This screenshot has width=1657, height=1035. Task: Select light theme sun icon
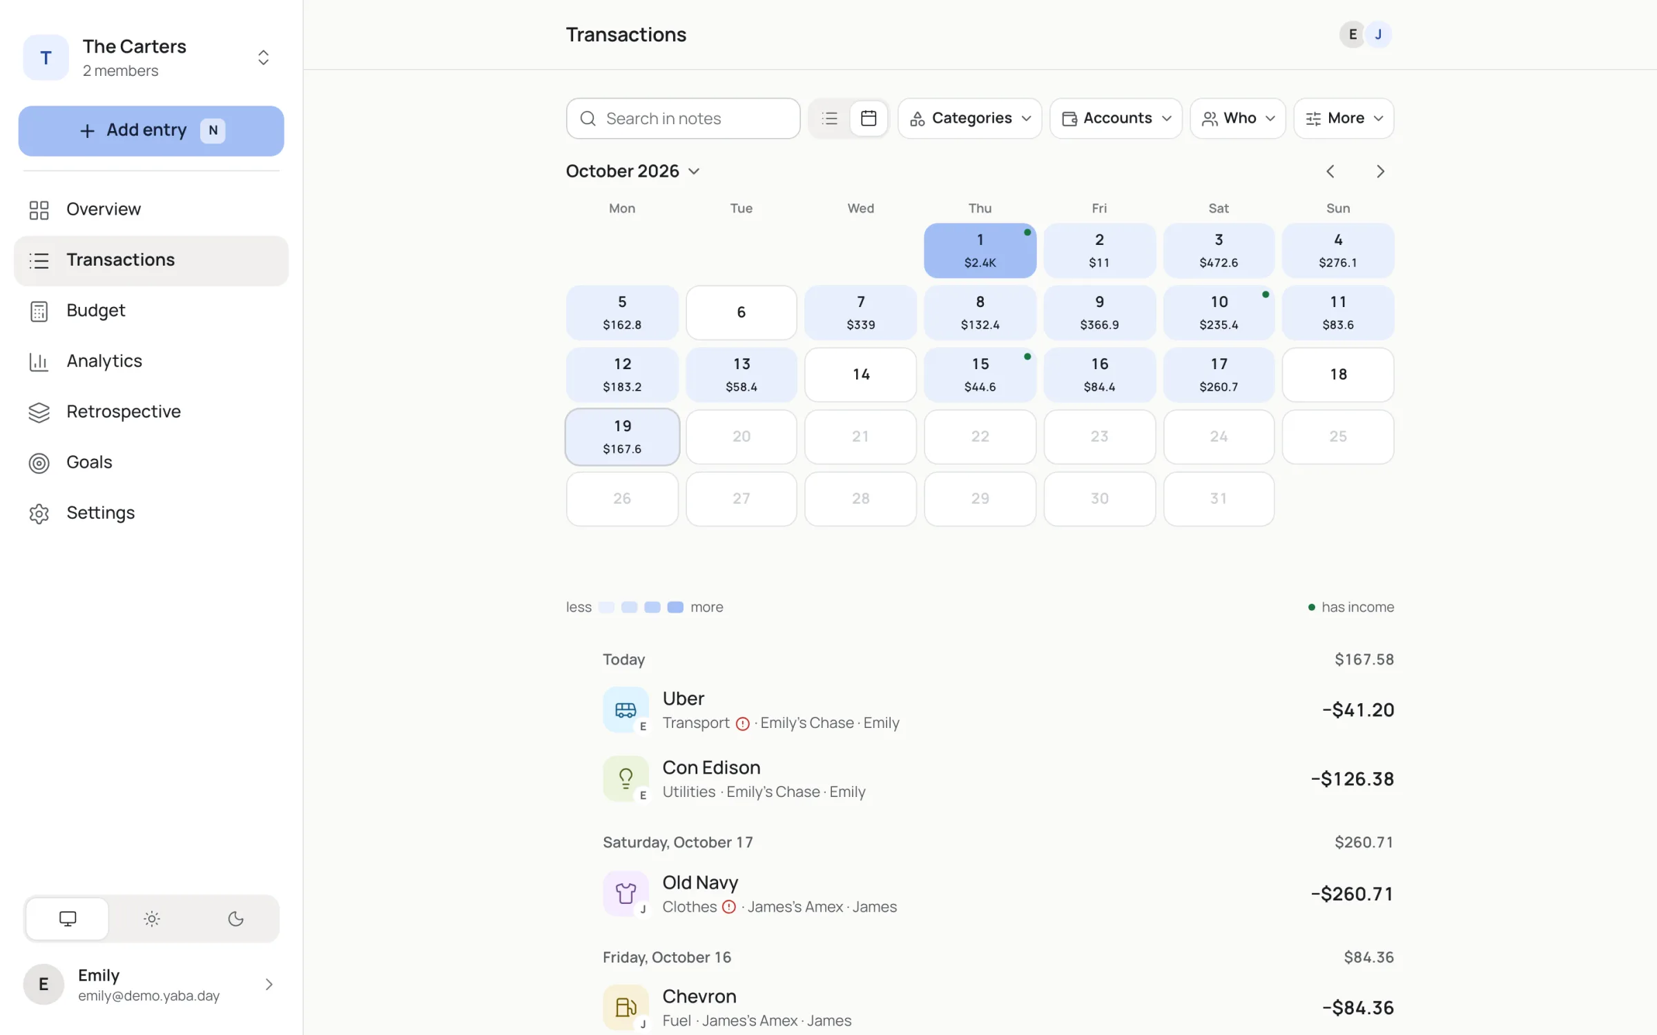click(x=152, y=918)
